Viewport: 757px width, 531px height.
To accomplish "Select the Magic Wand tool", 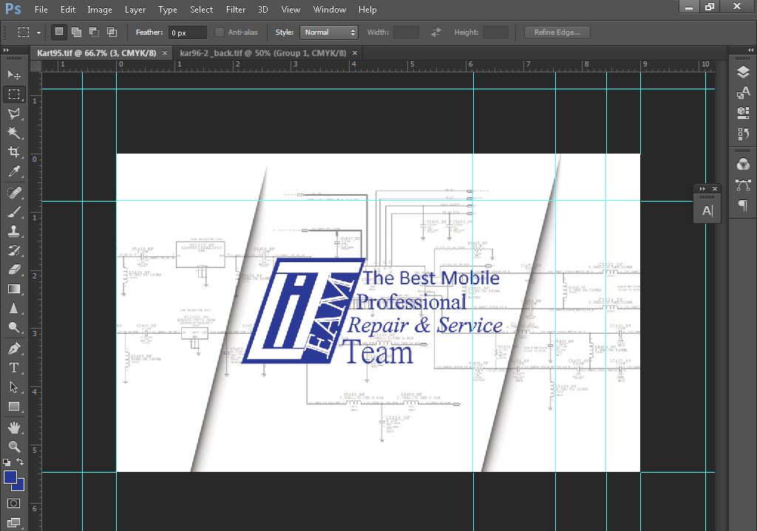I will (x=13, y=132).
